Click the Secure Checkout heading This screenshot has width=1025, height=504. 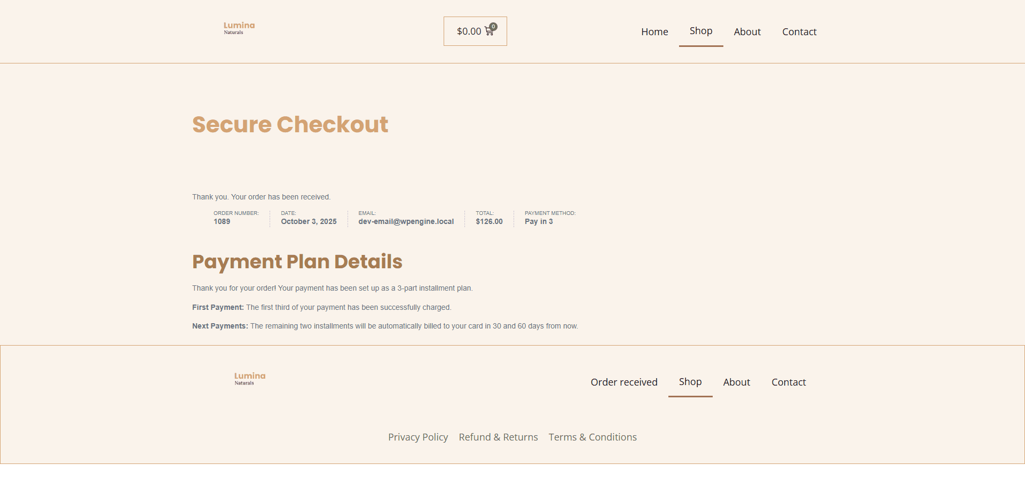[x=290, y=125]
